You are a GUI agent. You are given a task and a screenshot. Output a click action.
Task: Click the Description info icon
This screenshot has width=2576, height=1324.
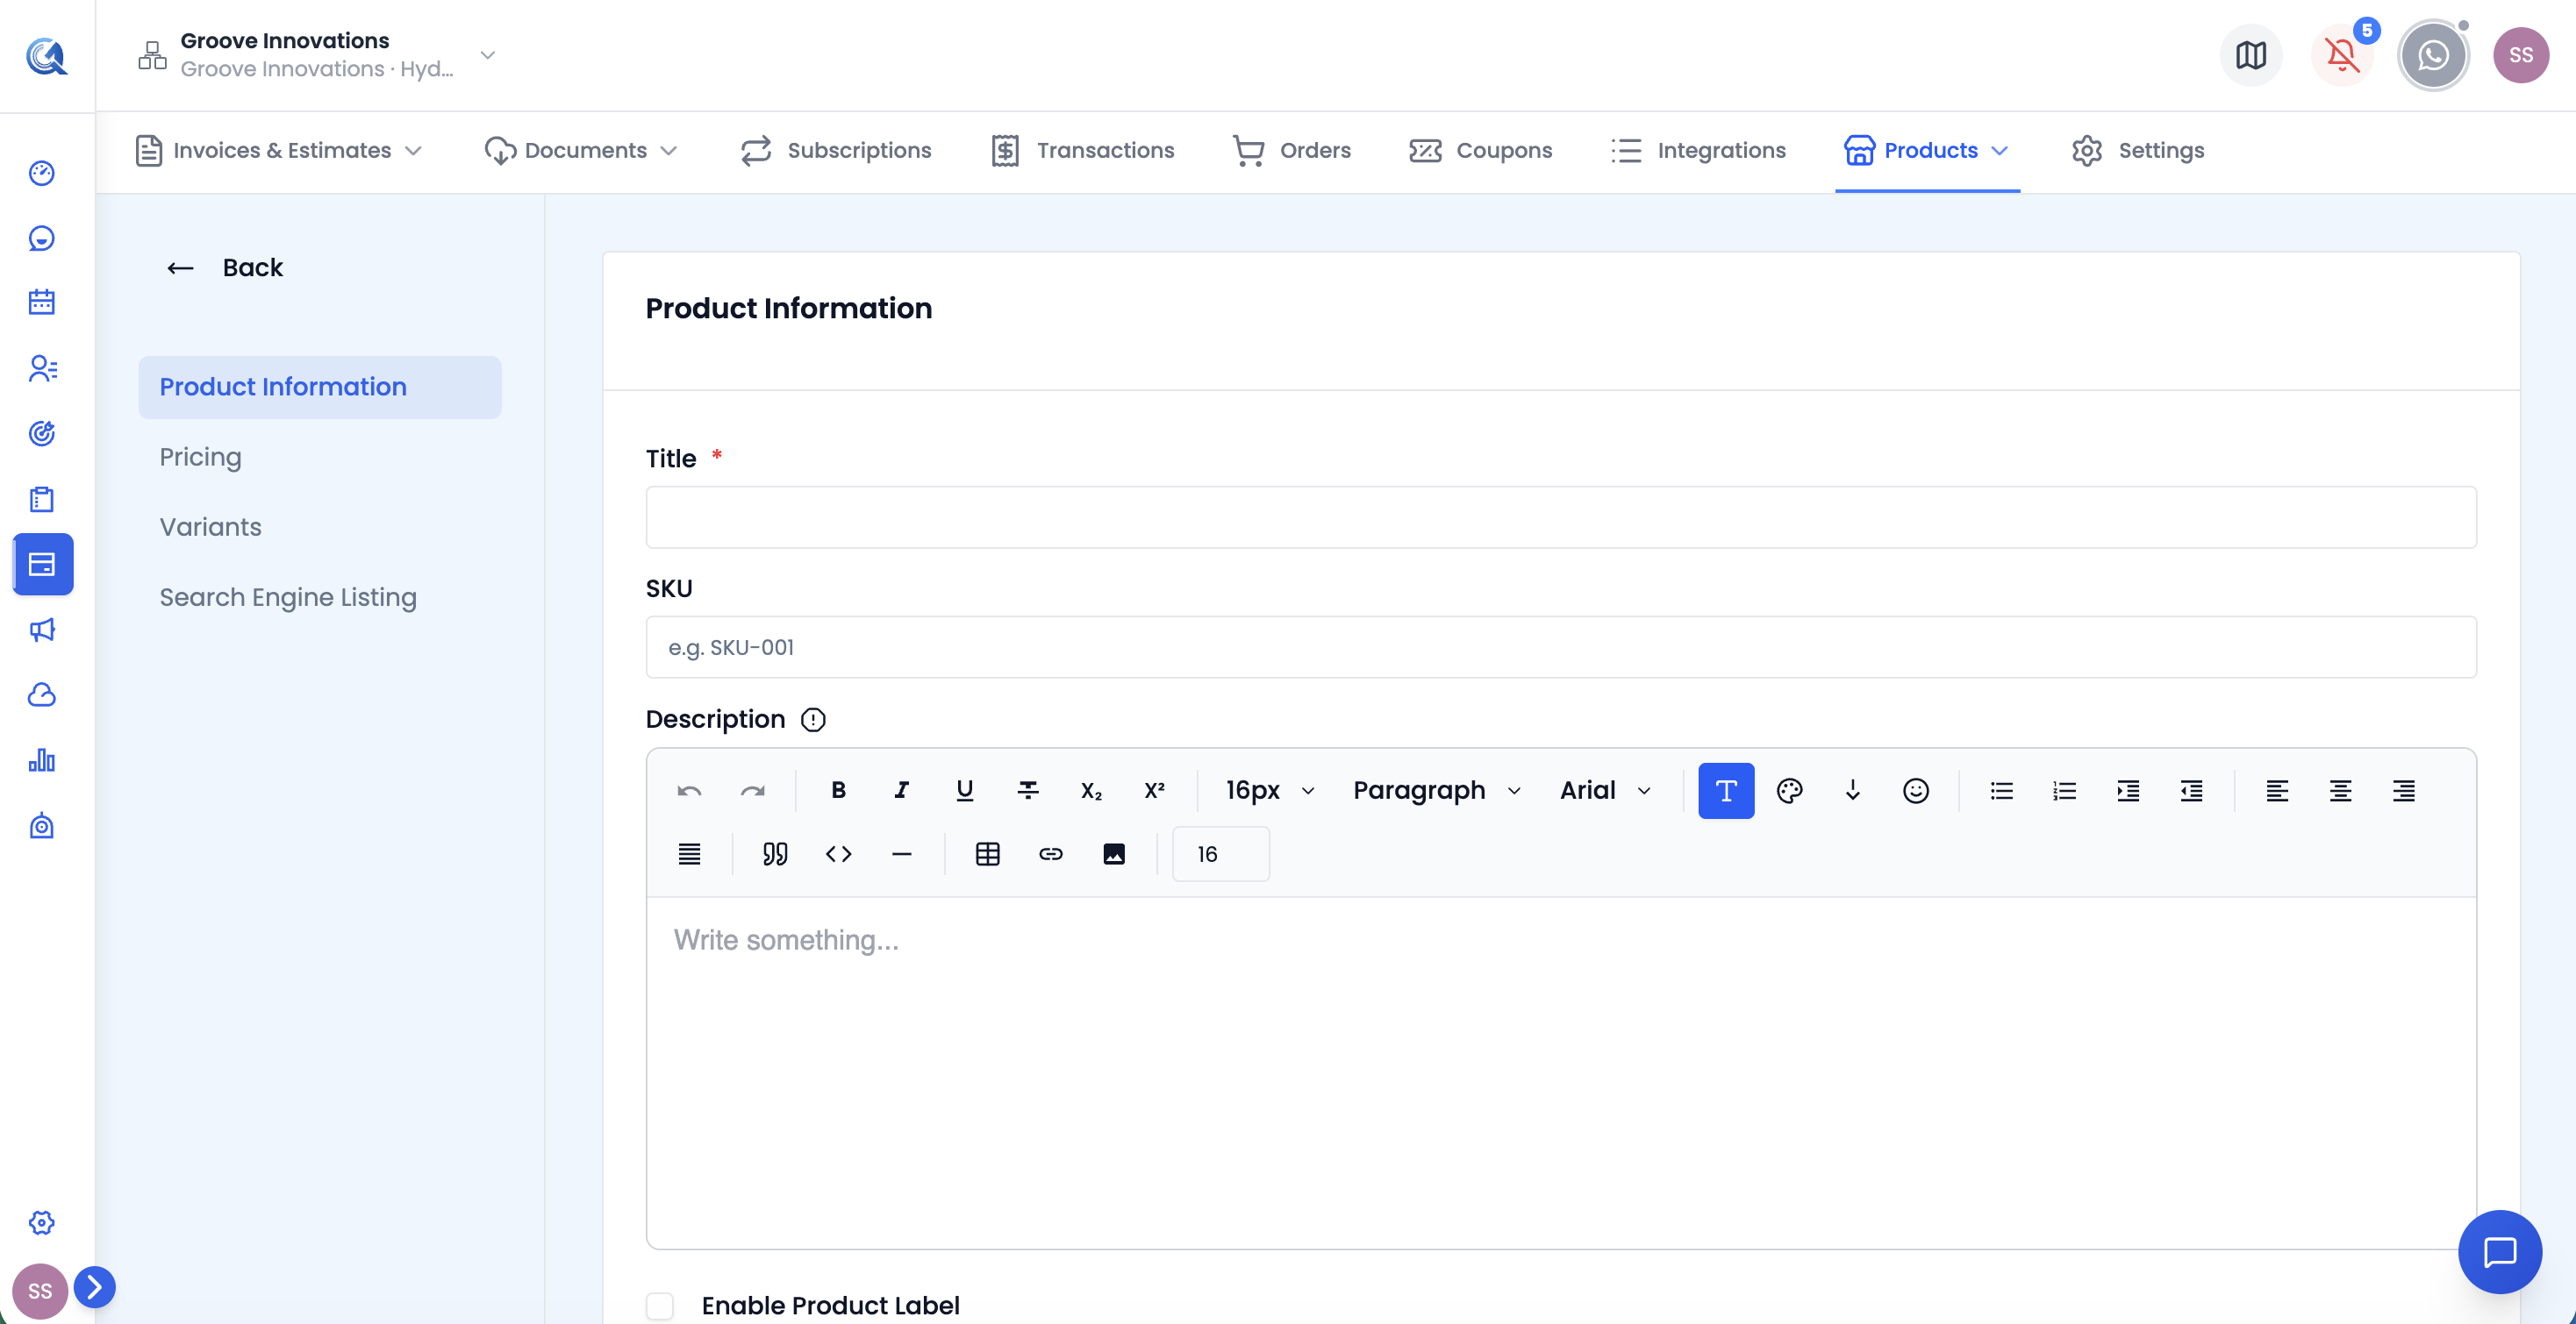coord(813,720)
